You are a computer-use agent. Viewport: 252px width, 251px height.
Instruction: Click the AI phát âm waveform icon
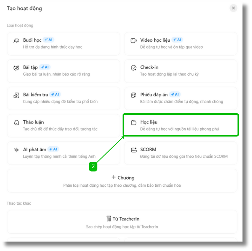pyautogui.click(x=16, y=150)
